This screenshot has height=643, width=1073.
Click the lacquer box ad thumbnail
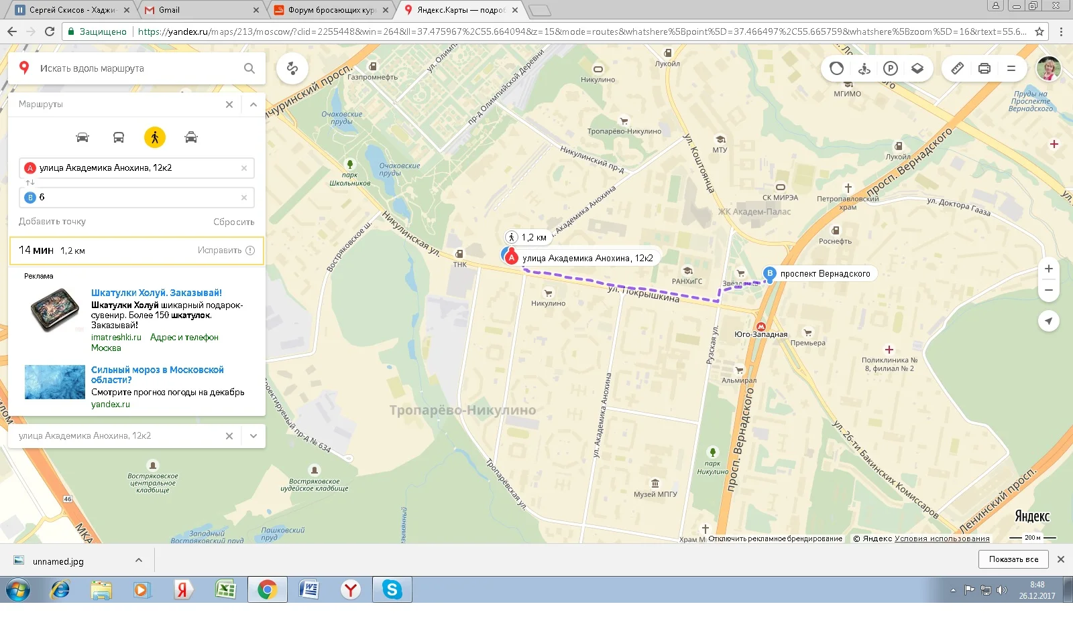(x=56, y=310)
